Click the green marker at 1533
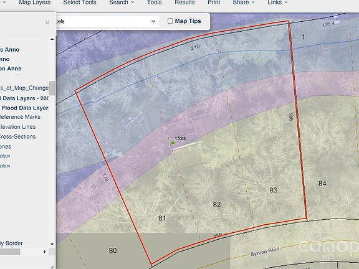359x269 pixels. [173, 143]
